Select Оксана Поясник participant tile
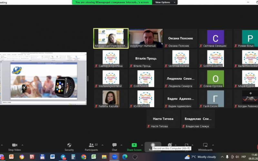Screen dimensions: 258x161 click(181, 38)
